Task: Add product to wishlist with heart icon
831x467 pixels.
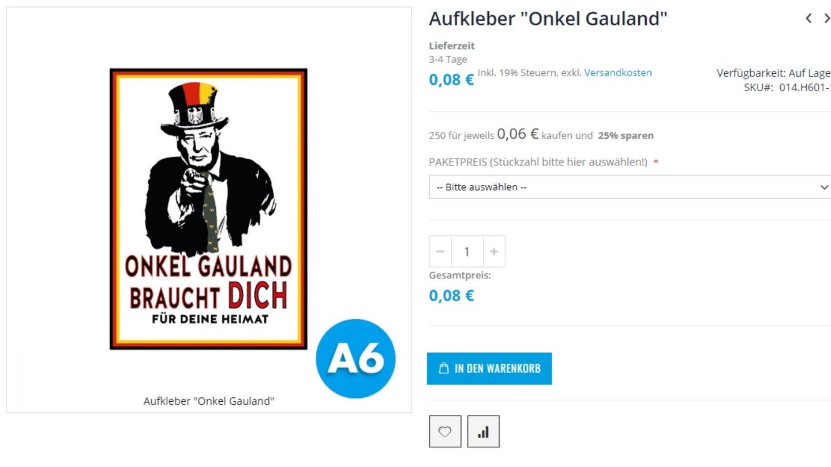Action: click(445, 431)
